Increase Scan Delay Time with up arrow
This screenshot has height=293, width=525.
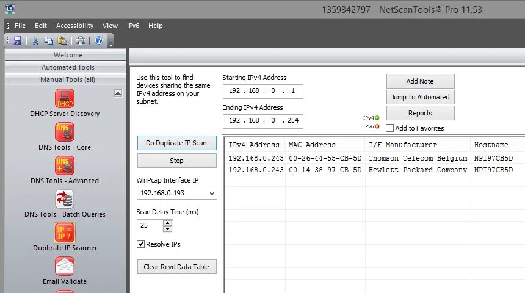[167, 222]
